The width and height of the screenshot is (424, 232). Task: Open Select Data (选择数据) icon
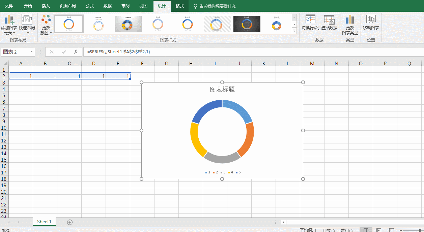(x=329, y=20)
